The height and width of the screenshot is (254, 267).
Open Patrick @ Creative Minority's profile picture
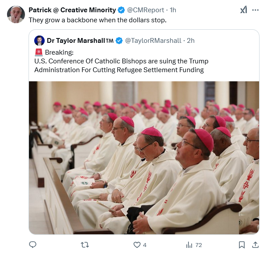click(x=16, y=14)
